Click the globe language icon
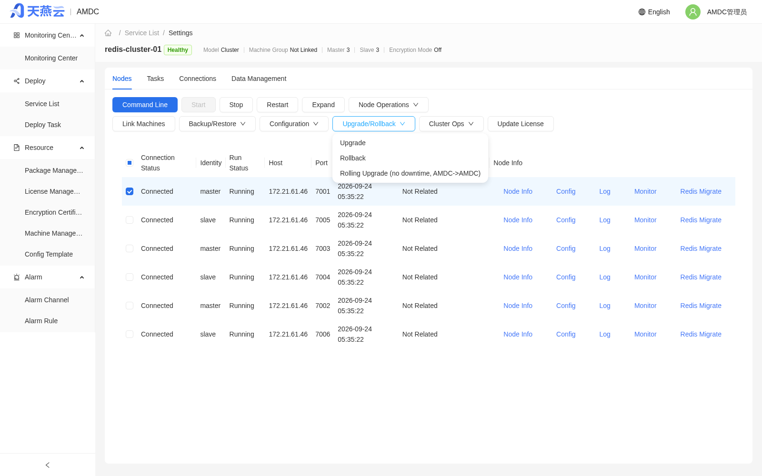 (642, 12)
